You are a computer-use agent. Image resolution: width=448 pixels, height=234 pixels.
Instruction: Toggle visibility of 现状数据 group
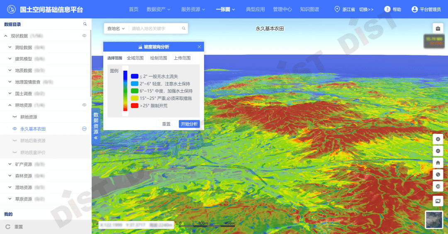(x=84, y=36)
